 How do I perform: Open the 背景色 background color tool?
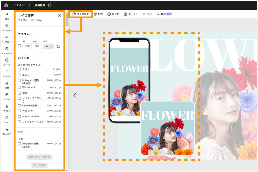click(113, 14)
